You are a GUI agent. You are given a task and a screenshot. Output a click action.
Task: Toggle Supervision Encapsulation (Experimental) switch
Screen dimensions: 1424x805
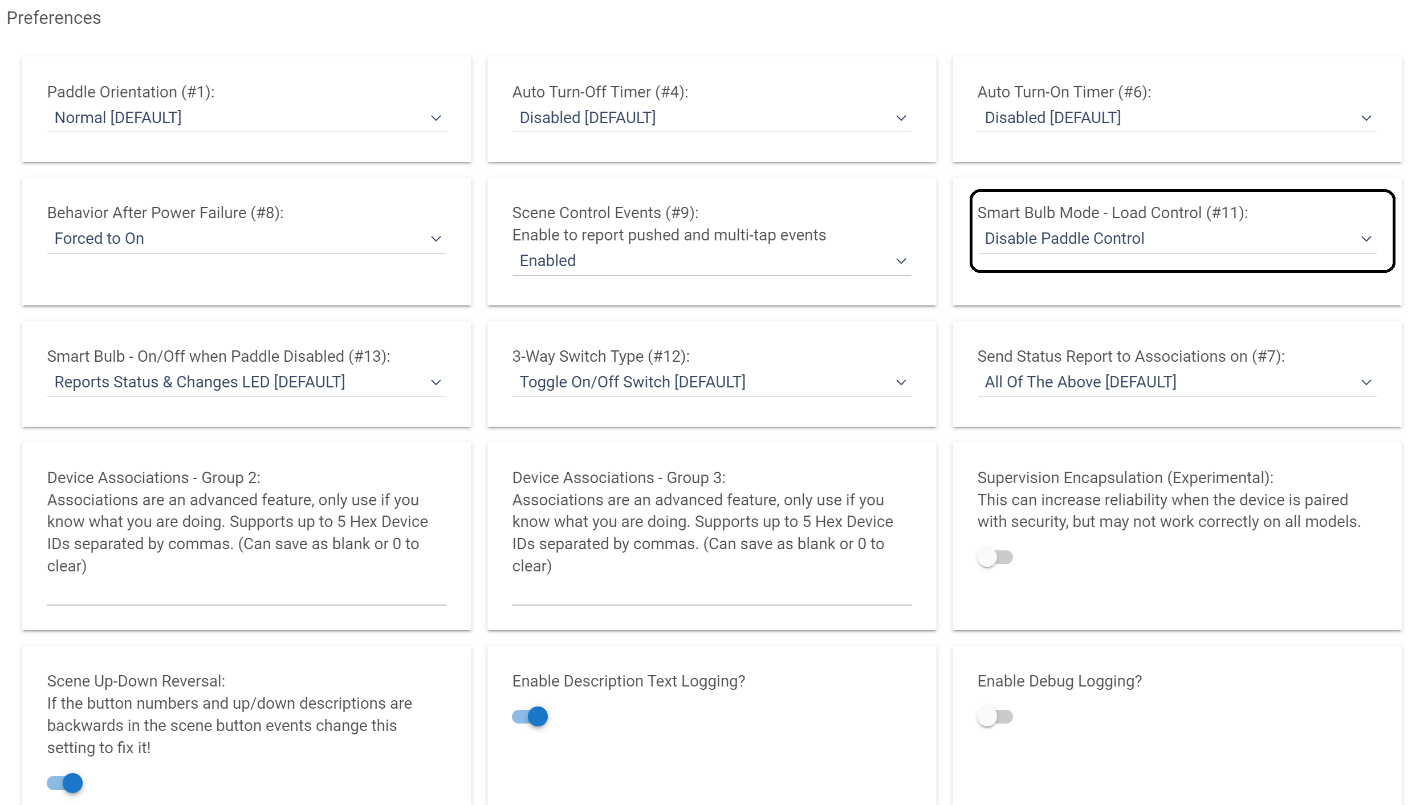[x=995, y=557]
